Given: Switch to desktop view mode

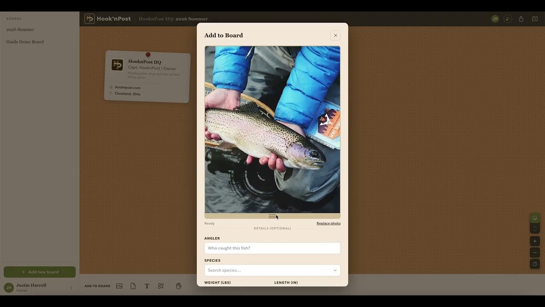Looking at the screenshot, I should click(535, 218).
